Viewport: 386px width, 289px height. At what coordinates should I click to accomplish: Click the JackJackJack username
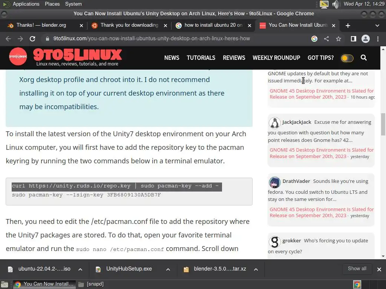pos(297,122)
